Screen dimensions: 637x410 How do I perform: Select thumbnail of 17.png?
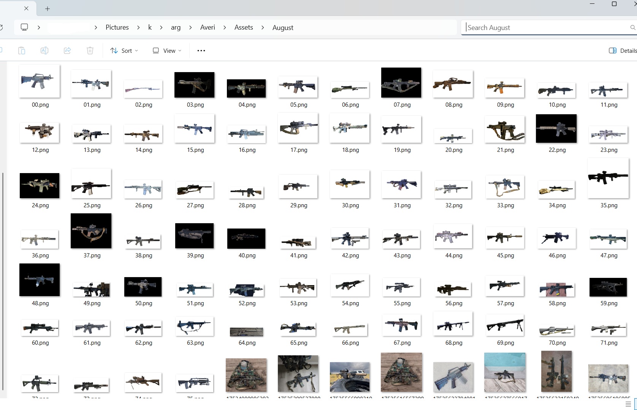pyautogui.click(x=298, y=128)
